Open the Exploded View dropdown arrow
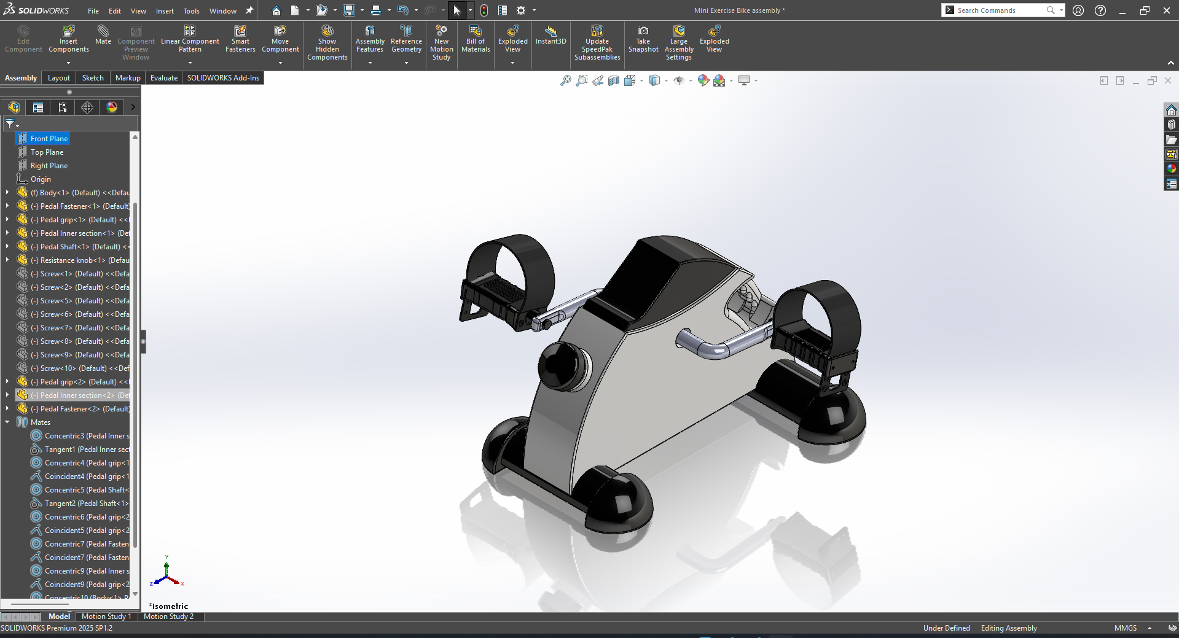1179x638 pixels. point(512,63)
